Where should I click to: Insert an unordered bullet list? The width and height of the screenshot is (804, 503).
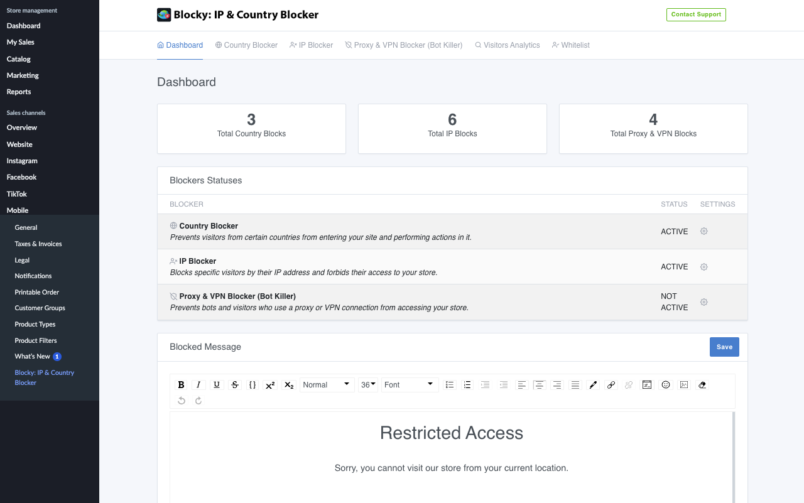449,385
